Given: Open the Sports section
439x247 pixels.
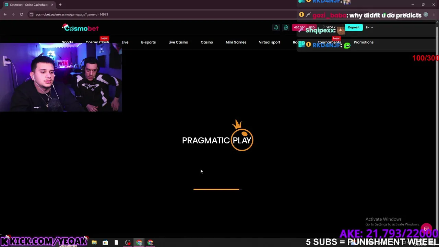Looking at the screenshot, I should point(67,42).
